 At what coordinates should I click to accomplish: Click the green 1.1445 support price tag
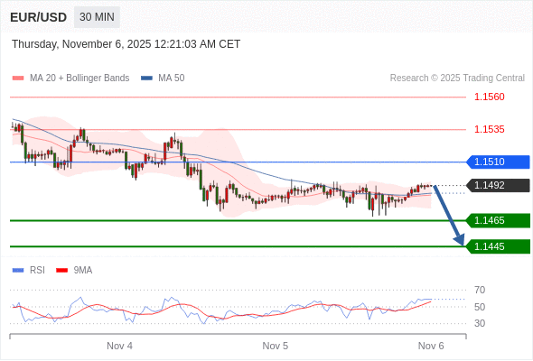pos(498,246)
